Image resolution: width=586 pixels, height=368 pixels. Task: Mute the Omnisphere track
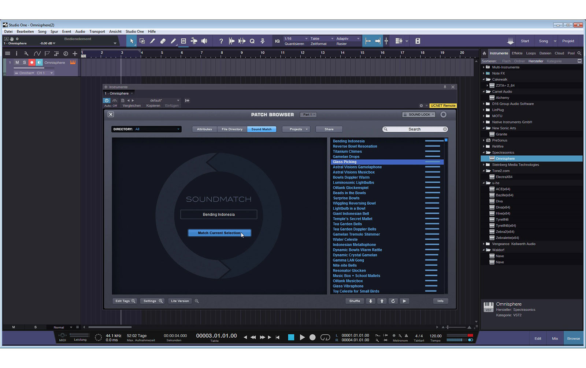coord(17,62)
